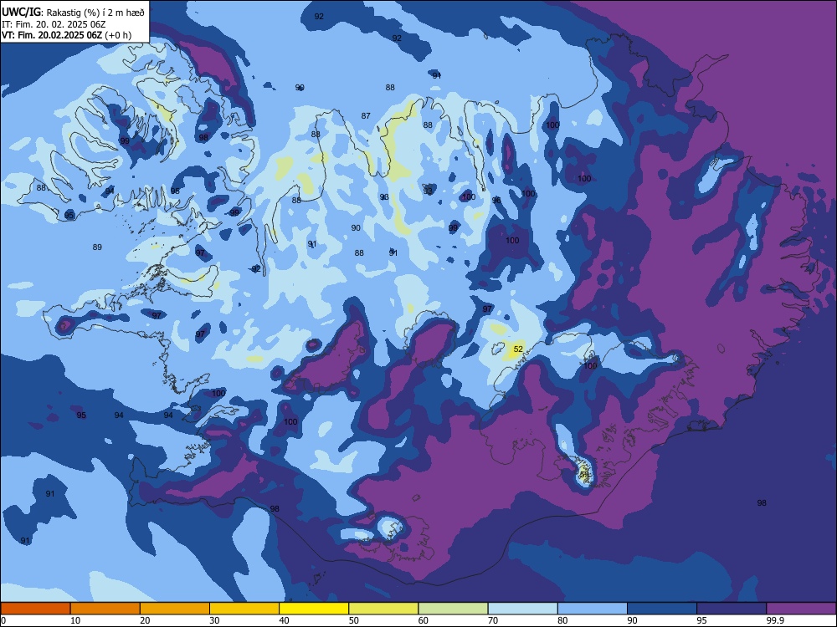Click the dark navy 95–99.9 legend swatch
837x627 pixels.
coord(732,609)
